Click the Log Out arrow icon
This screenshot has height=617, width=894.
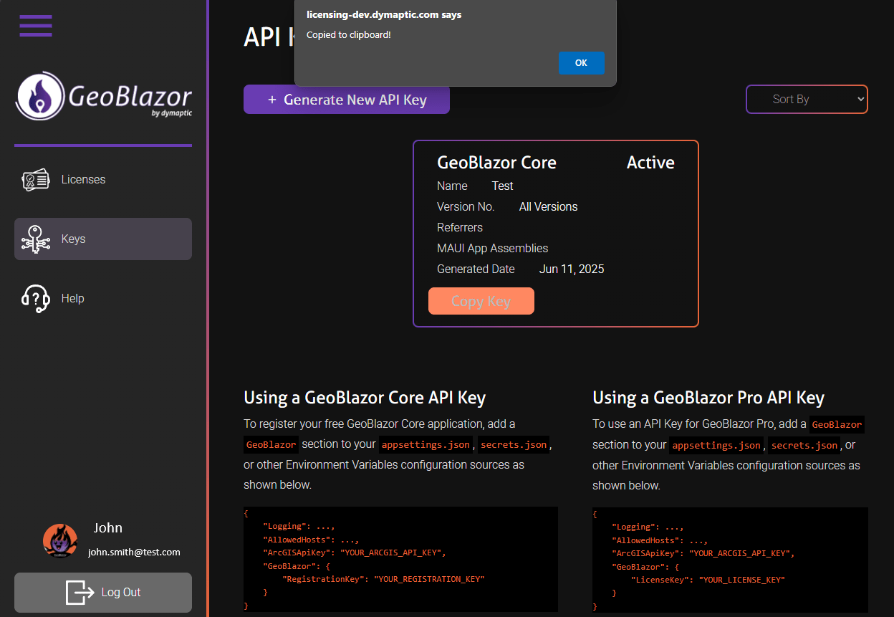tap(80, 593)
